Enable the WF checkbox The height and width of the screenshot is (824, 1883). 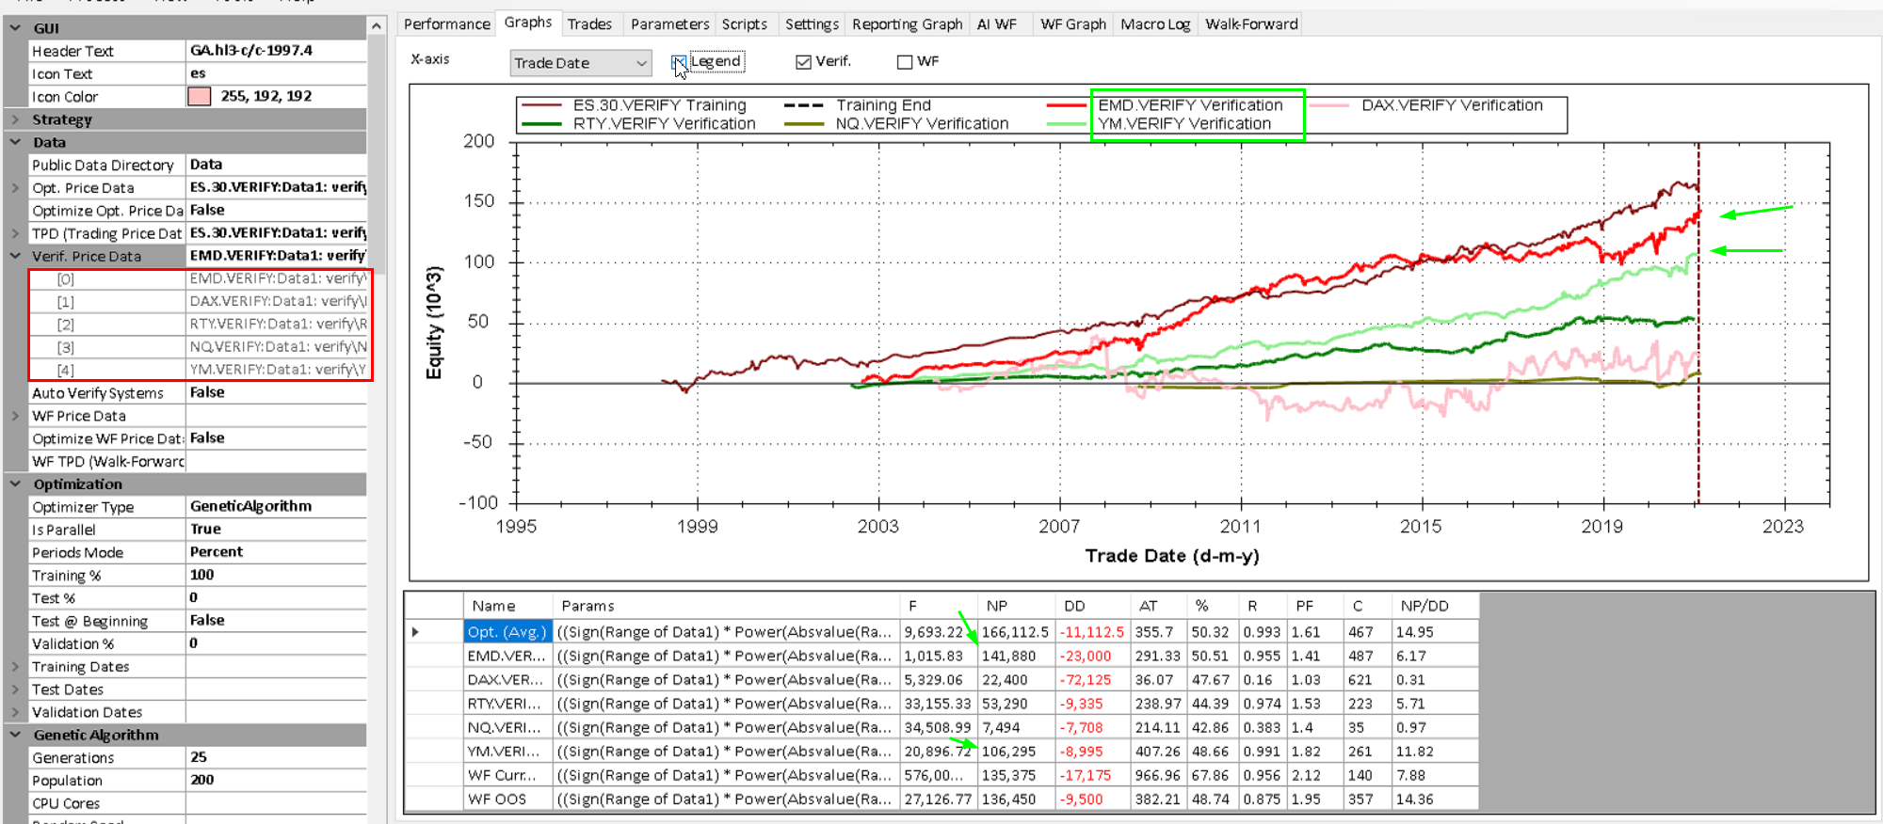coord(905,62)
